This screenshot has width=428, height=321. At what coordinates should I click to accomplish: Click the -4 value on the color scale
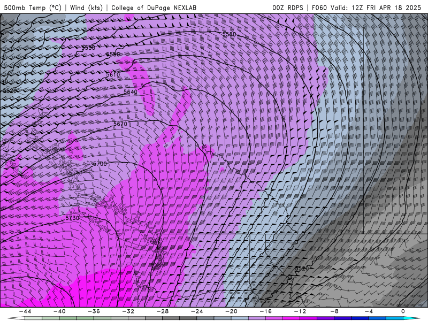pos(369,311)
